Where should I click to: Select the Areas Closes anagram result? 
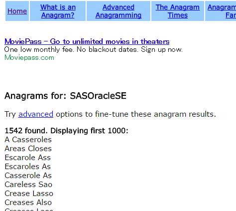(28, 149)
